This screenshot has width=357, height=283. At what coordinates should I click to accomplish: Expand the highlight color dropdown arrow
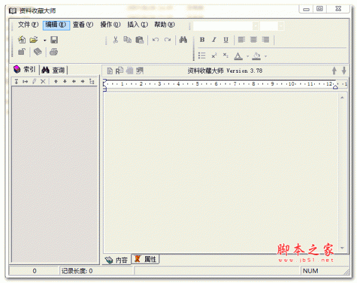(265, 56)
